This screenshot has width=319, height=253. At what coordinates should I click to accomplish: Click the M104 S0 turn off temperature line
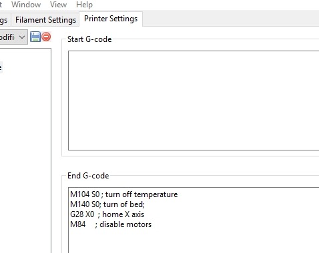coord(124,194)
